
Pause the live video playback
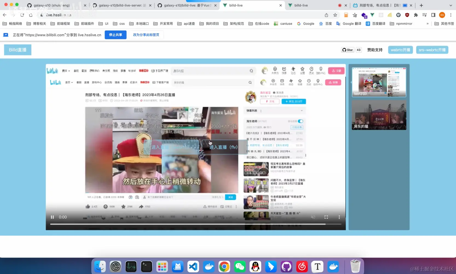[x=52, y=217]
